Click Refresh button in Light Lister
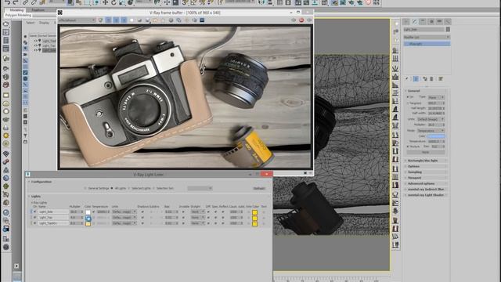Image resolution: width=501 pixels, height=282 pixels. point(259,188)
